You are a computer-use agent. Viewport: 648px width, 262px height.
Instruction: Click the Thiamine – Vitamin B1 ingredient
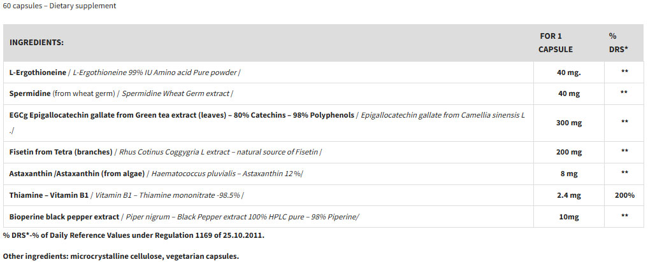pyautogui.click(x=48, y=195)
